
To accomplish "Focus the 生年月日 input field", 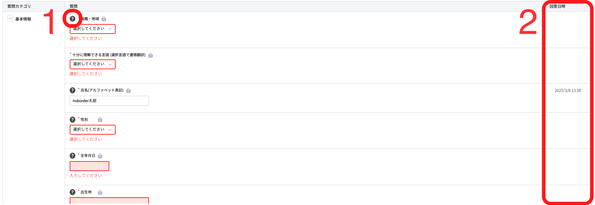I will click(x=89, y=166).
